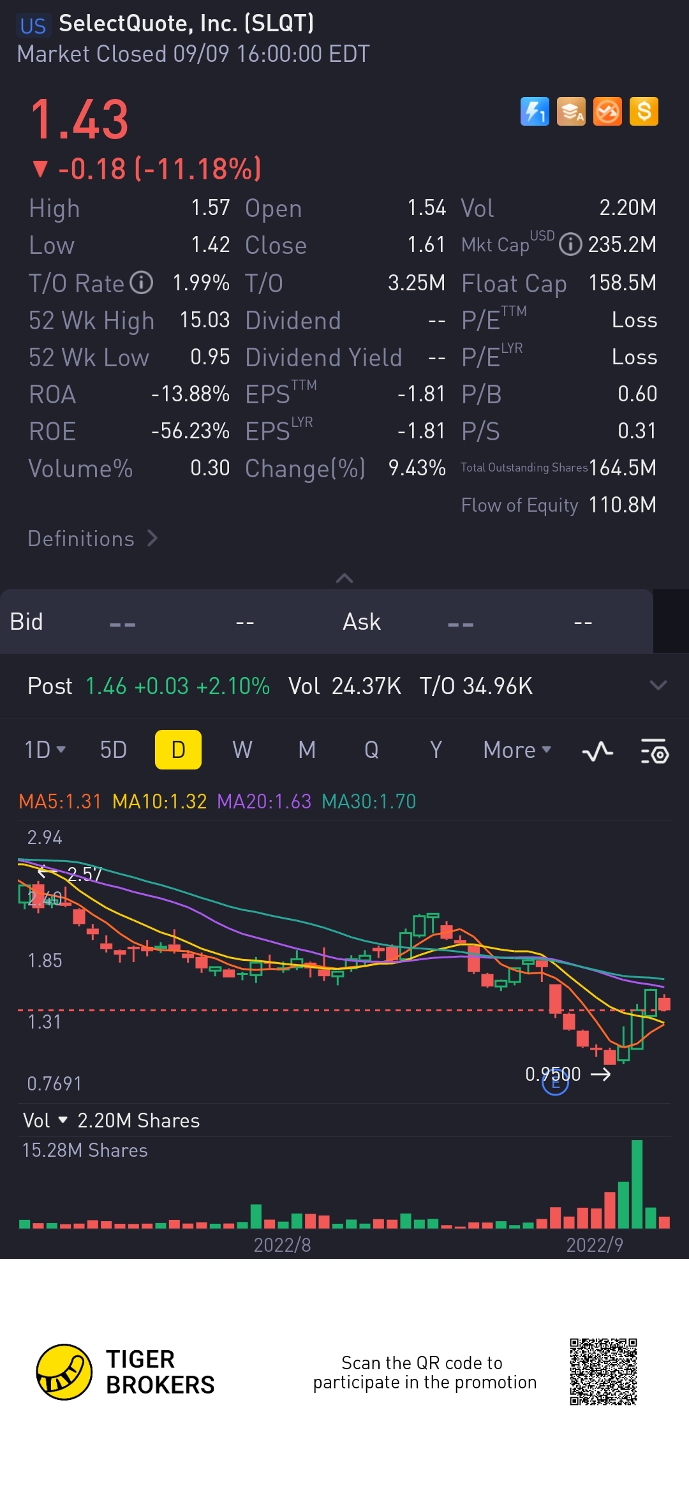Viewport: 689px width, 1486px height.
Task: Switch to the Q quarterly chart tab
Action: coord(371,750)
